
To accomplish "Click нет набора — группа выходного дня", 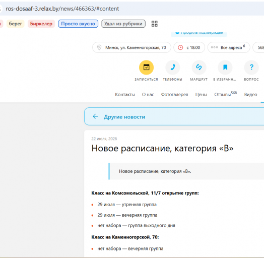I will (136, 225).
